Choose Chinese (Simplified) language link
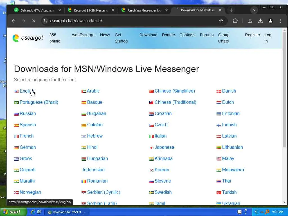This screenshot has width=288, height=216. coord(175,91)
